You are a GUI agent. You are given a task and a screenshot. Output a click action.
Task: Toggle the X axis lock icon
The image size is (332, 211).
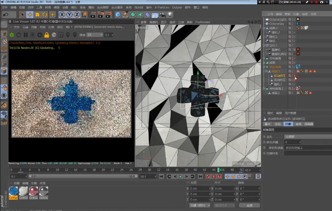pos(62,15)
